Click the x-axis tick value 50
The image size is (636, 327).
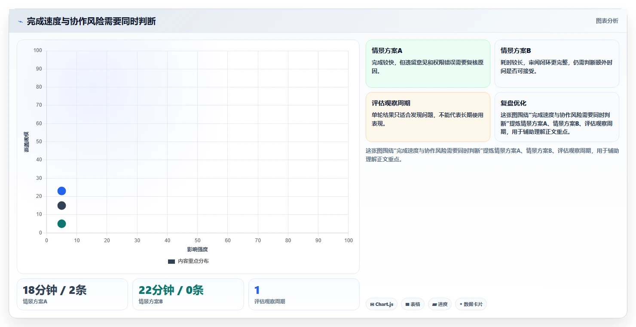coord(197,241)
